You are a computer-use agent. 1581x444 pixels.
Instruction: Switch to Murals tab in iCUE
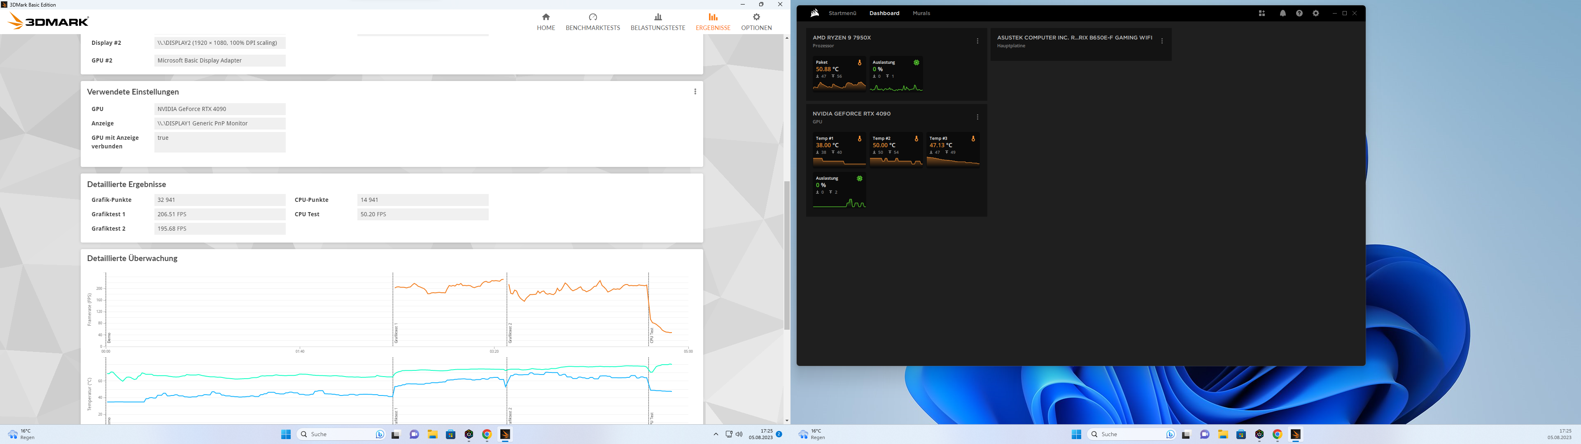(921, 14)
